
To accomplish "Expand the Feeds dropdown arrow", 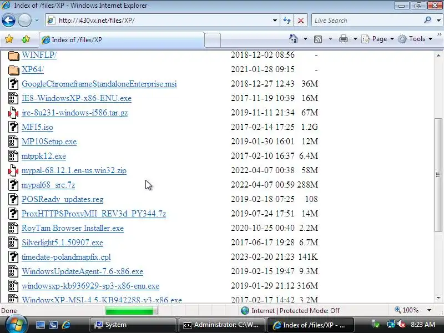I will tap(330, 39).
